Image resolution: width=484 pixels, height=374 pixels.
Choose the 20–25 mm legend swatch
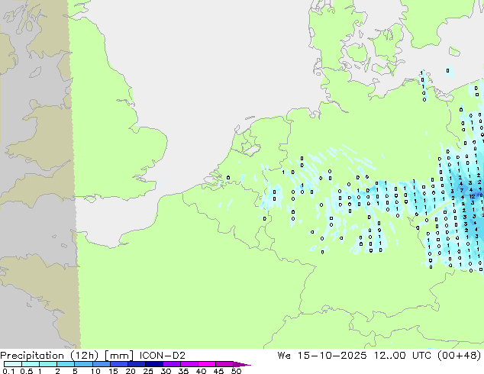pyautogui.click(x=137, y=364)
